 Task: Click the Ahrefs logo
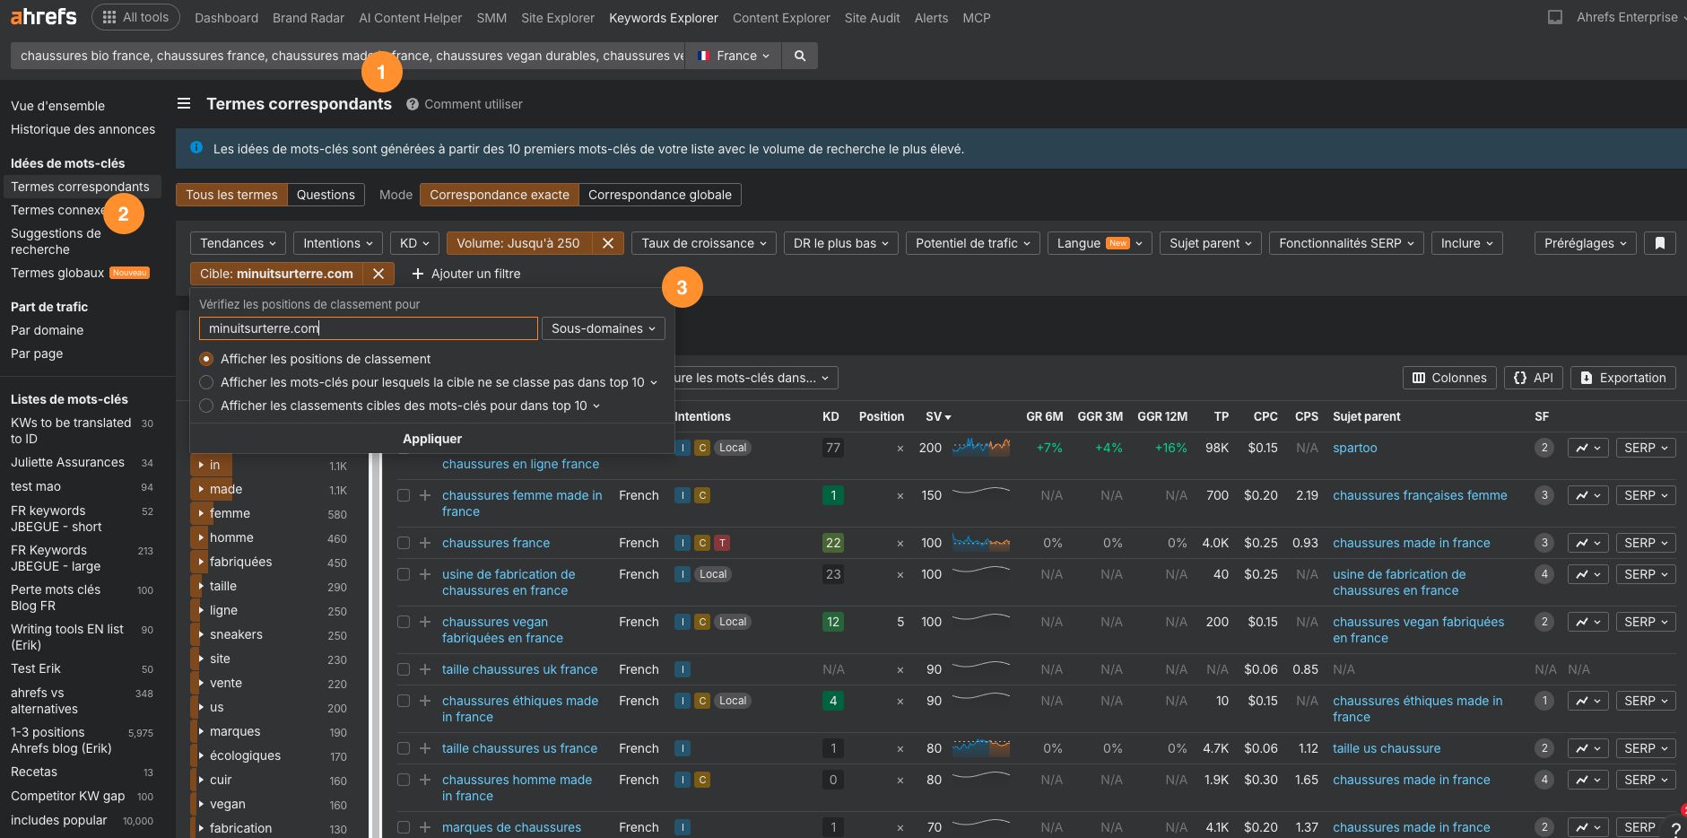click(43, 17)
